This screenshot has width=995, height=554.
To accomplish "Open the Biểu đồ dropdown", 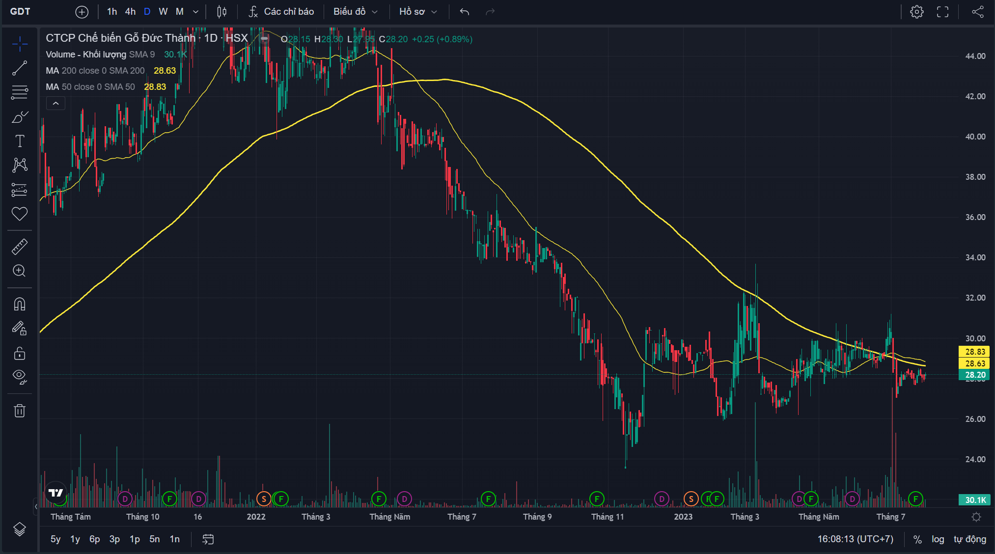I will point(356,12).
